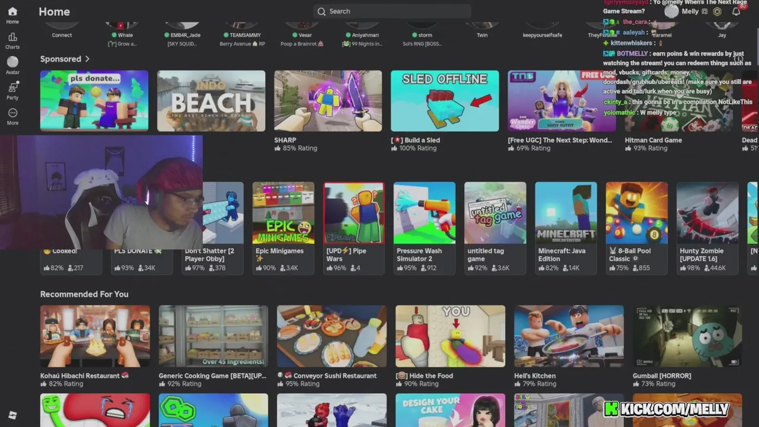Open Don't Shatter 2 Player Obby title
Screen dimensions: 759x427
point(209,255)
